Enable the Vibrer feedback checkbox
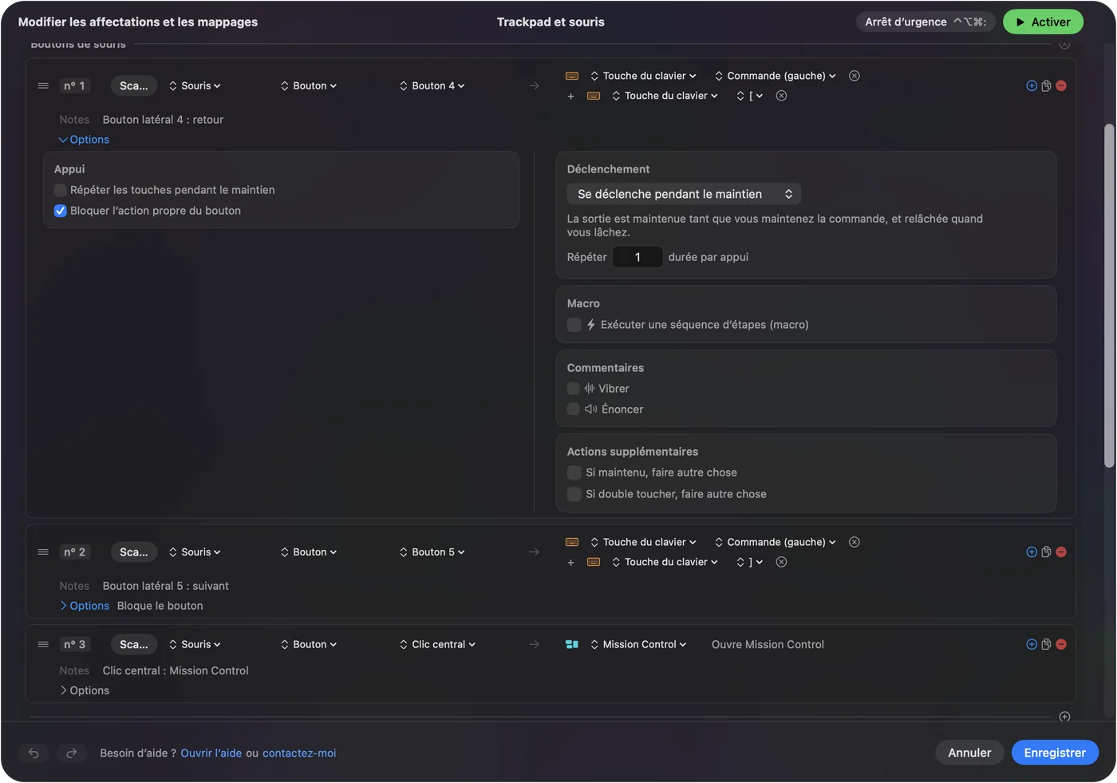The height and width of the screenshot is (783, 1117). pyautogui.click(x=573, y=389)
